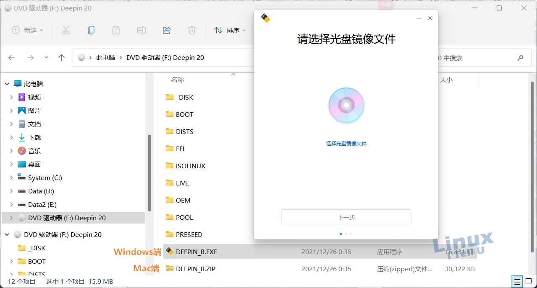Go forward with the right arrow
Viewport: 537px width, 288px height.
30,58
